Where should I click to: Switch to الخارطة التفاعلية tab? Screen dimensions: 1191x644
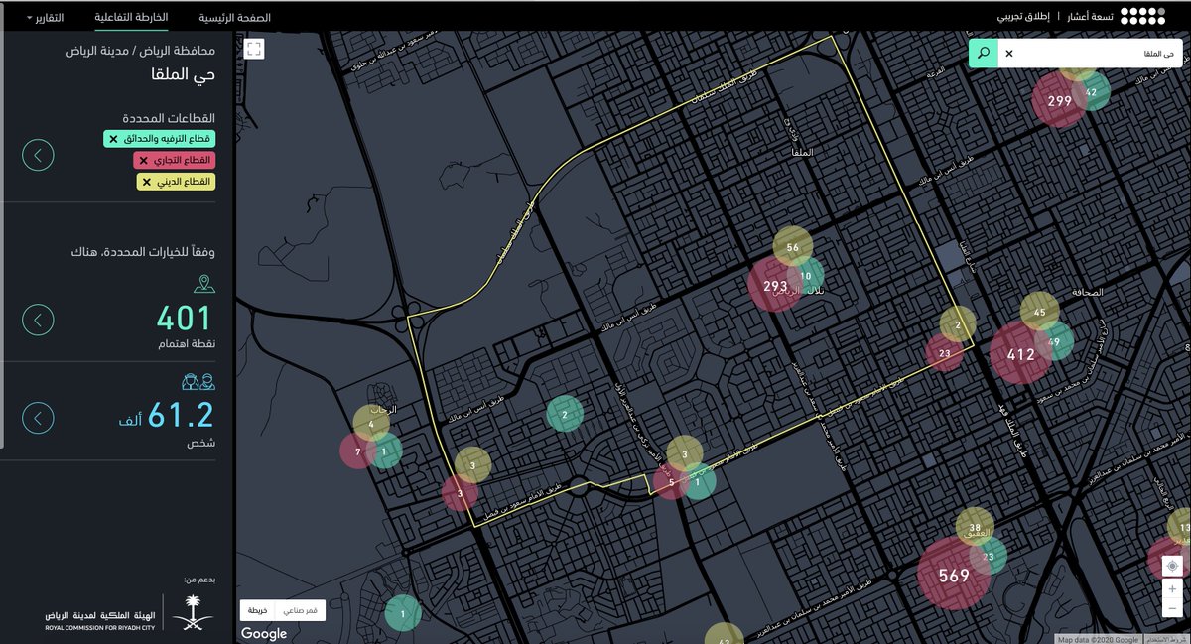(x=131, y=18)
